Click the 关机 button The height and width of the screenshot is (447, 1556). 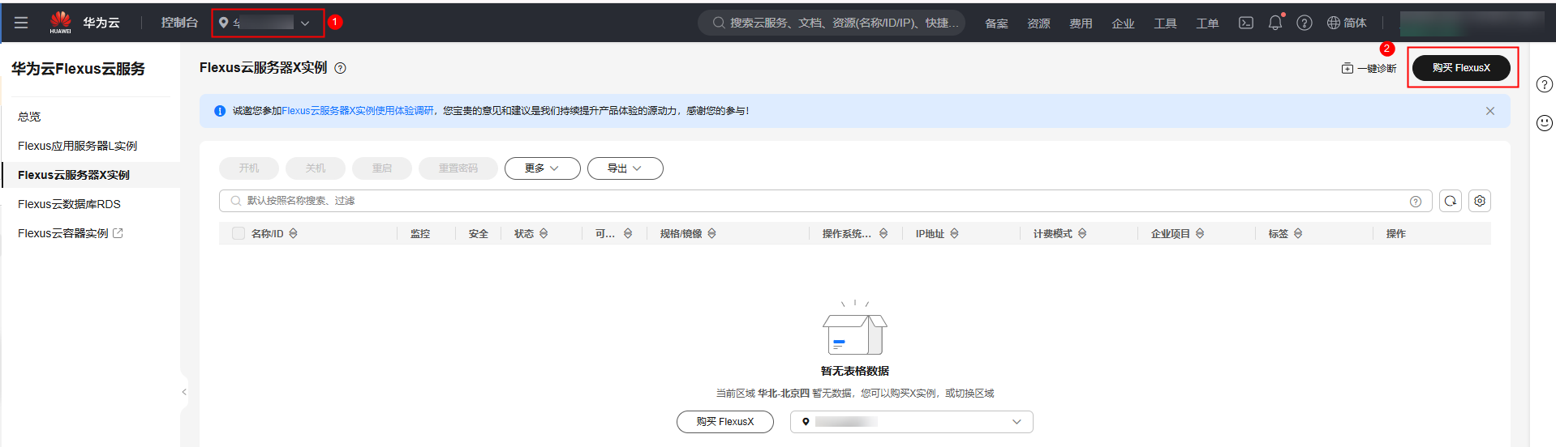tap(316, 168)
